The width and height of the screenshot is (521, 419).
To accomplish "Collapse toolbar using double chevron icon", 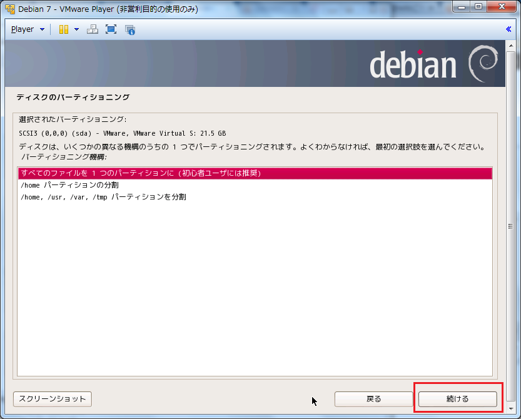I will point(509,29).
